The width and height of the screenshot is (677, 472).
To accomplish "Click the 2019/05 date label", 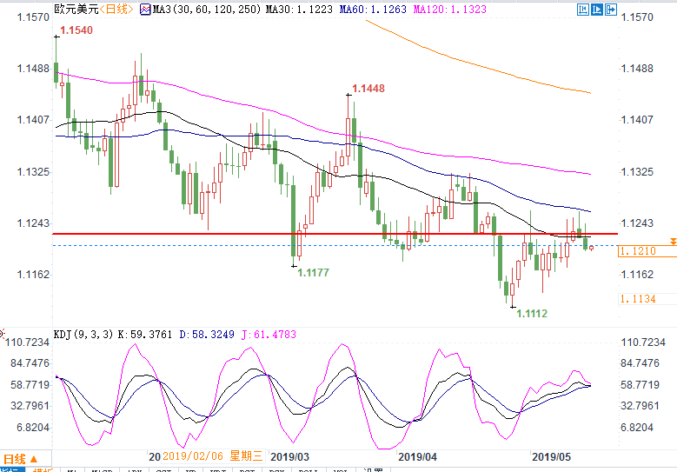I will coord(551,457).
